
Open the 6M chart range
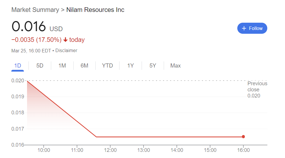[84, 66]
